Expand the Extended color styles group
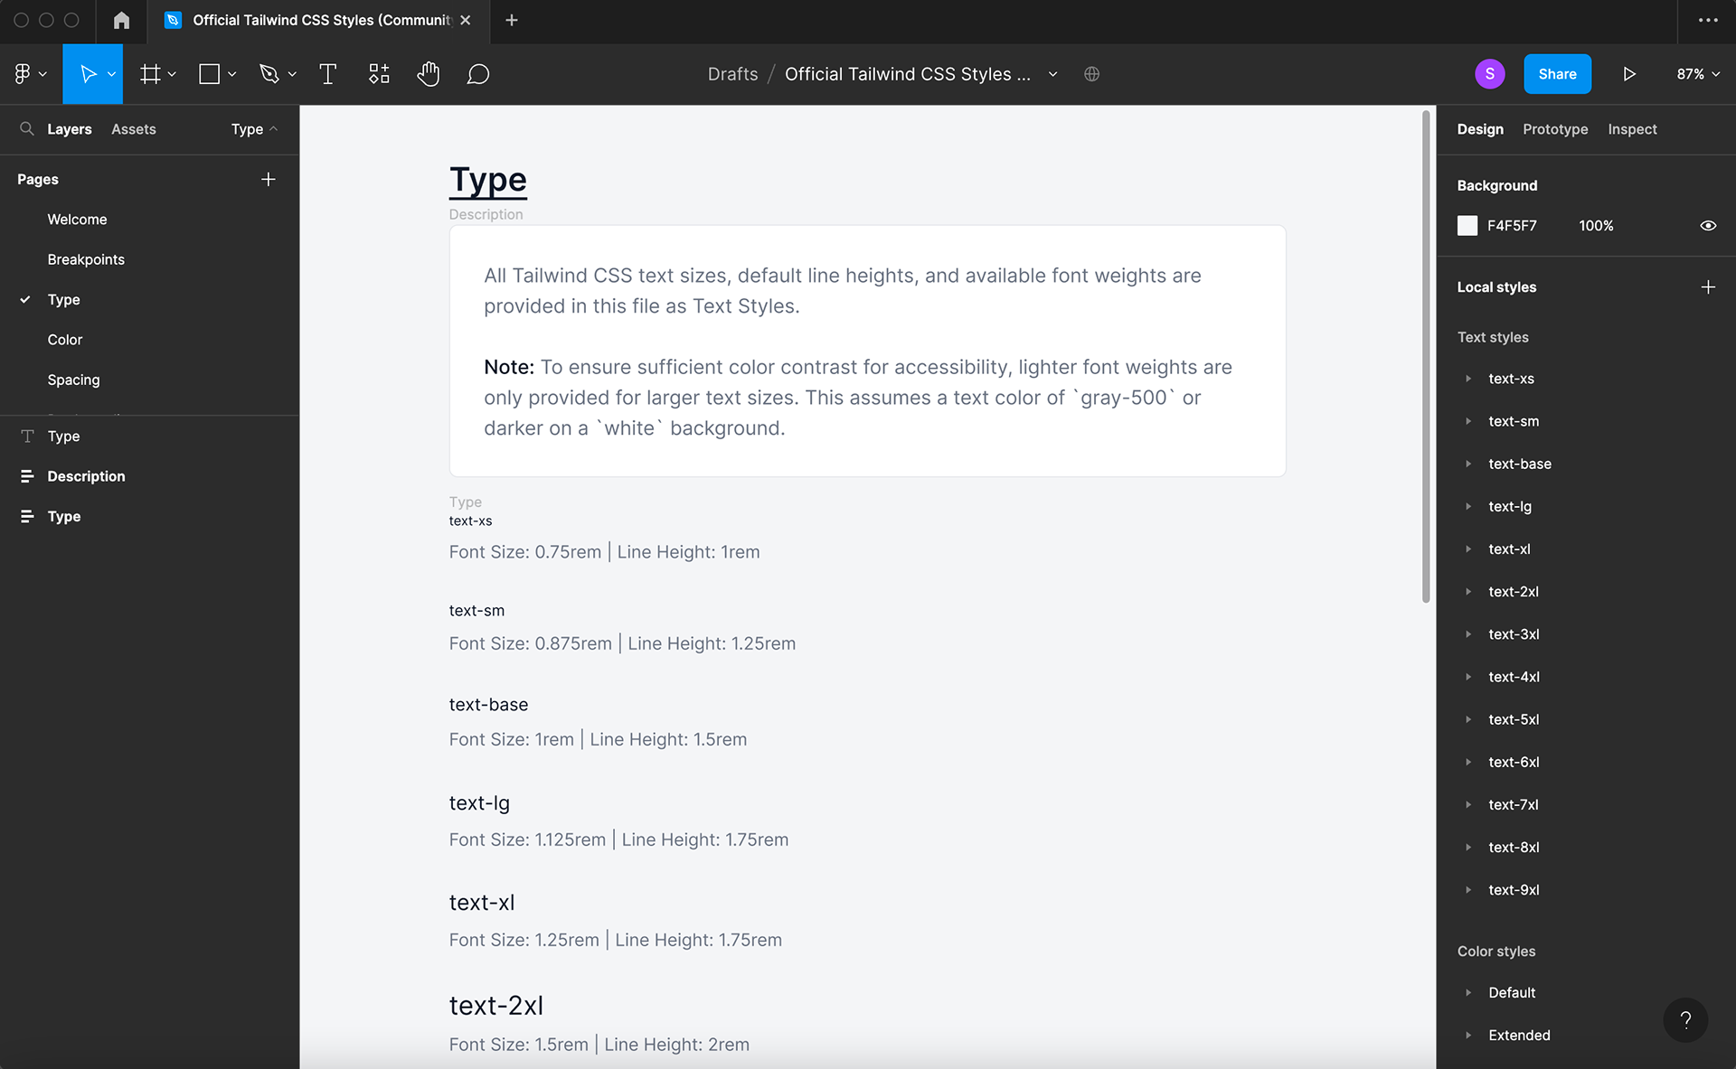Viewport: 1736px width, 1069px height. tap(1468, 1036)
